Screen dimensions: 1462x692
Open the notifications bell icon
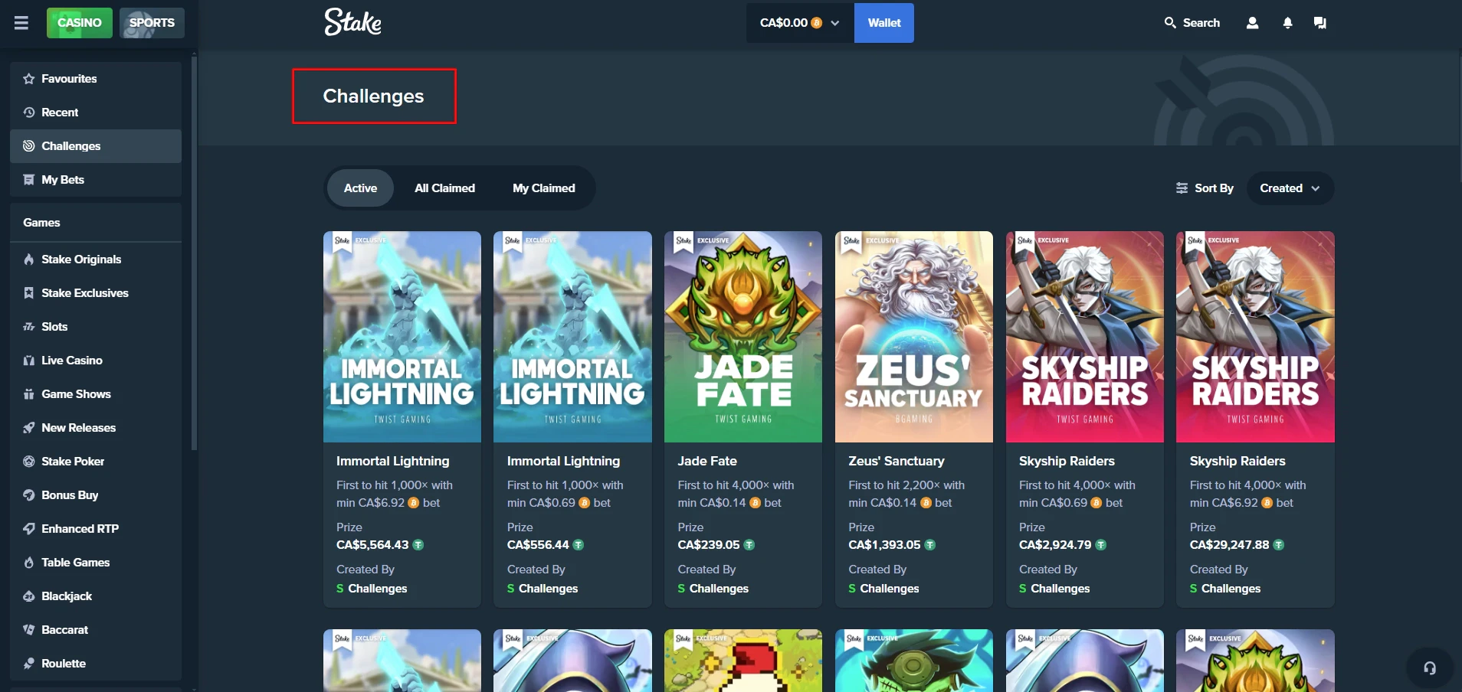click(x=1287, y=23)
